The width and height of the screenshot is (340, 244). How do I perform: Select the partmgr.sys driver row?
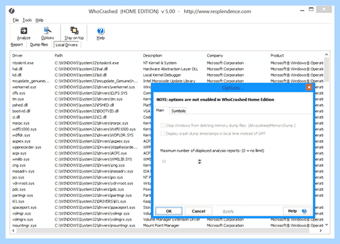[x=81, y=195]
